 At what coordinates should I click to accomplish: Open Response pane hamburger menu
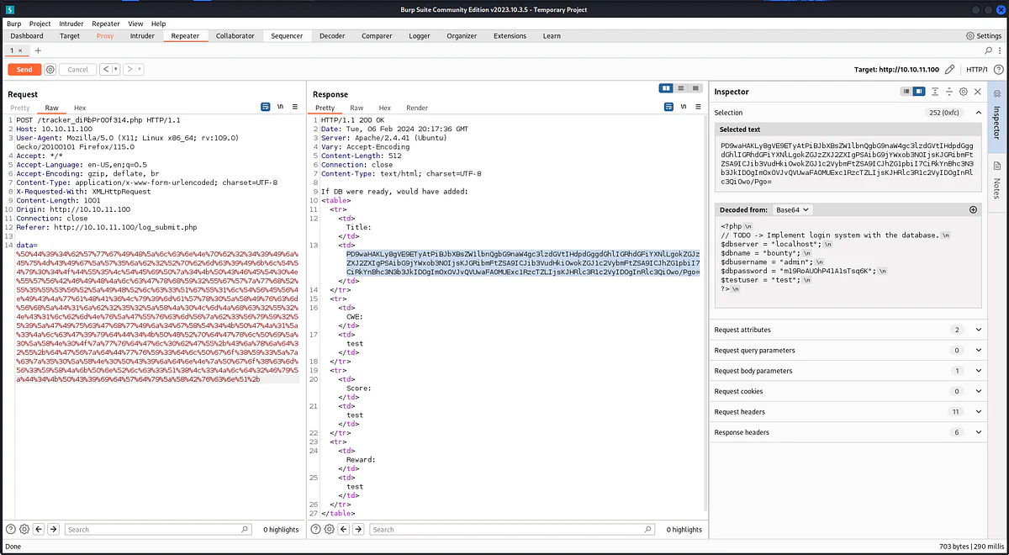[x=699, y=108]
